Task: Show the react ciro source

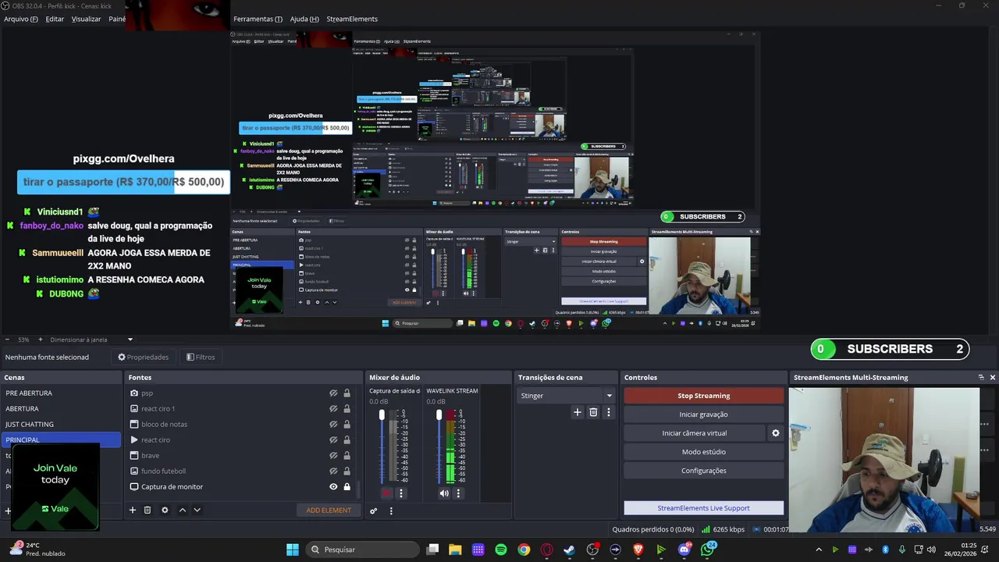Action: point(333,440)
